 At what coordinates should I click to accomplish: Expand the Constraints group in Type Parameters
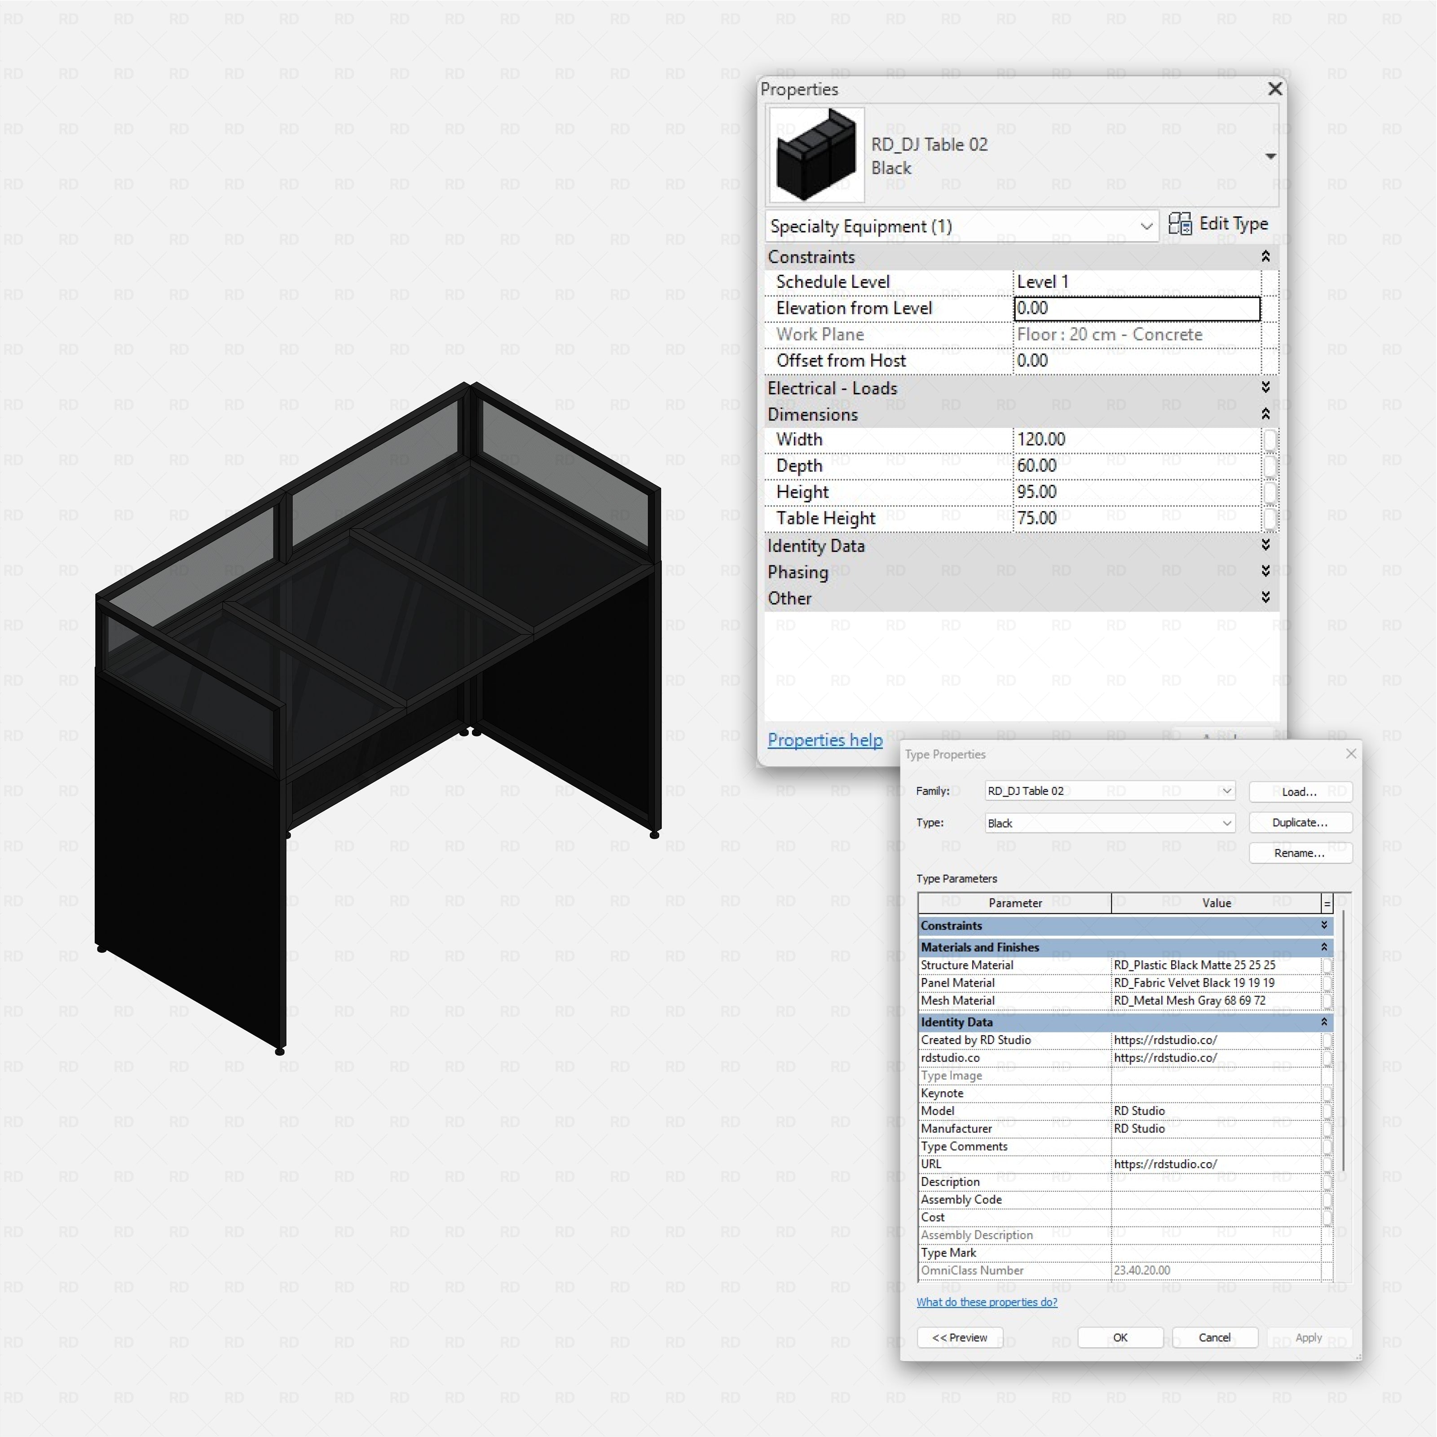point(1324,925)
